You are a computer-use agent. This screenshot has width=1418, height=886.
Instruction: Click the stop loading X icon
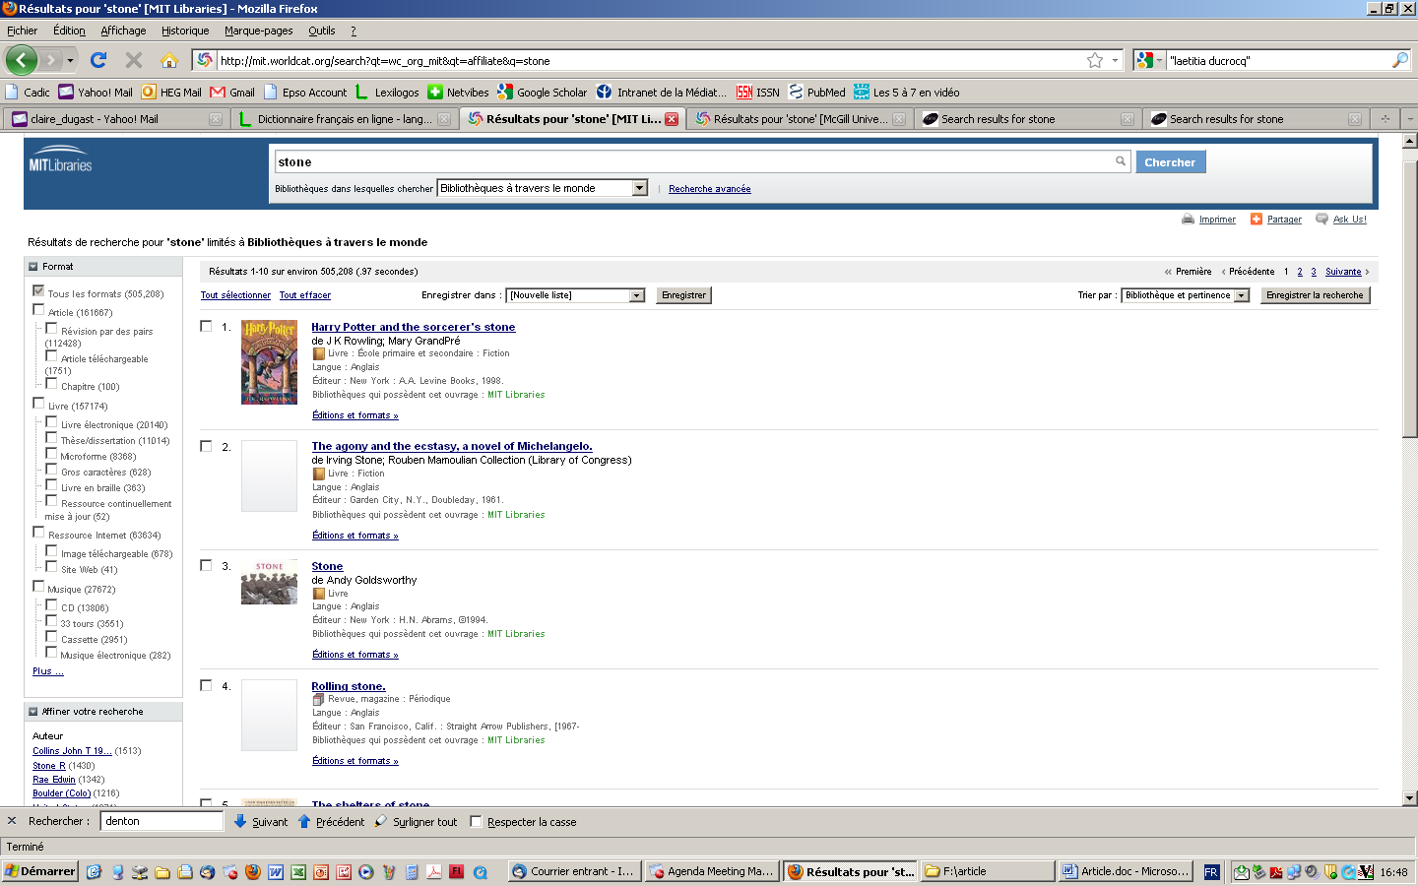click(x=134, y=60)
